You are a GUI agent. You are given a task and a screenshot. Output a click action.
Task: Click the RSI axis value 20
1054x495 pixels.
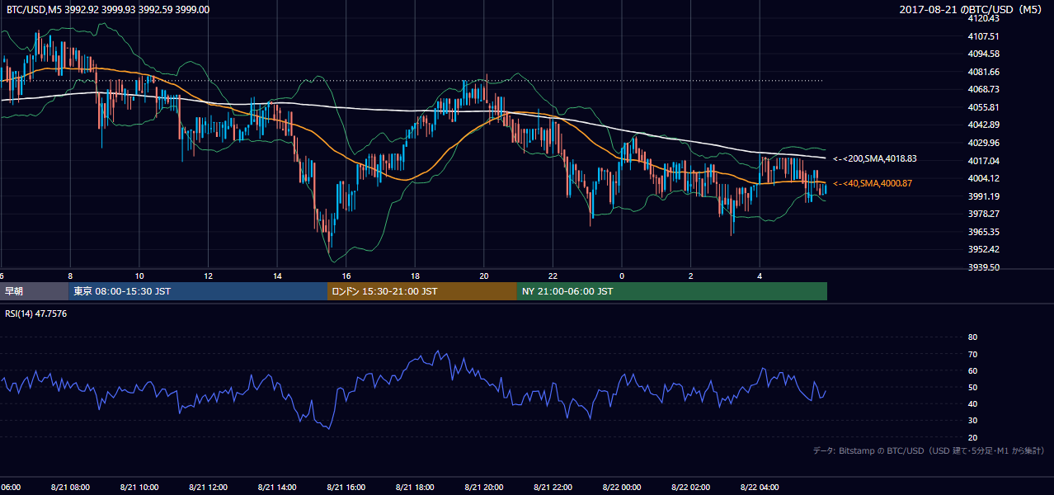(x=972, y=437)
